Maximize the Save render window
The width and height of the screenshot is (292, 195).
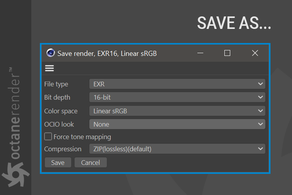point(227,53)
